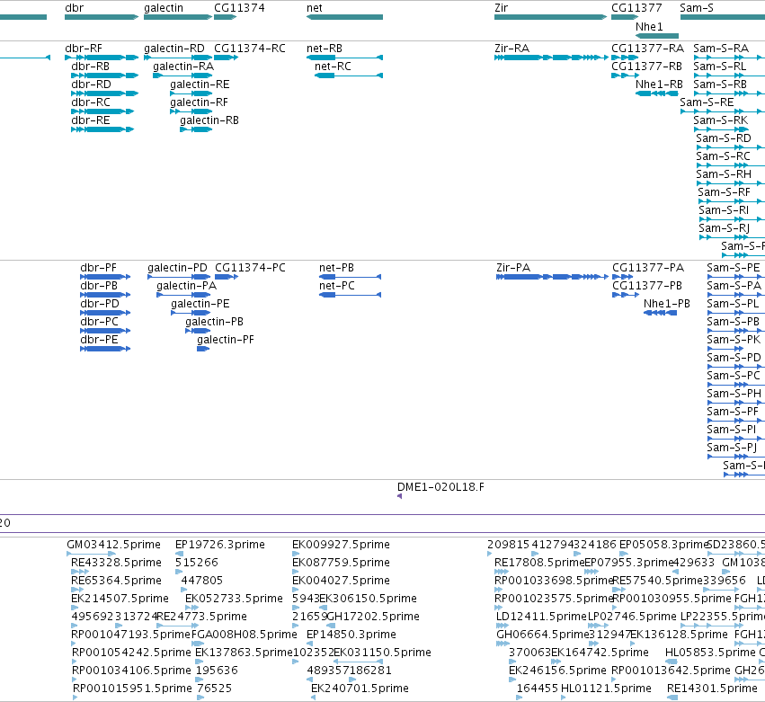Click protein galectin-PD

pyautogui.click(x=178, y=268)
